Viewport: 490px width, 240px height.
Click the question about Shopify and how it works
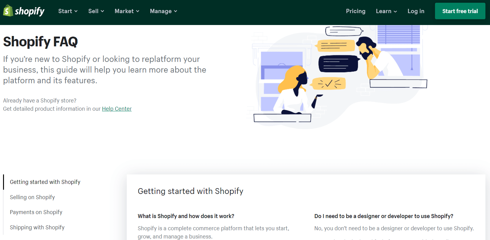pos(186,216)
